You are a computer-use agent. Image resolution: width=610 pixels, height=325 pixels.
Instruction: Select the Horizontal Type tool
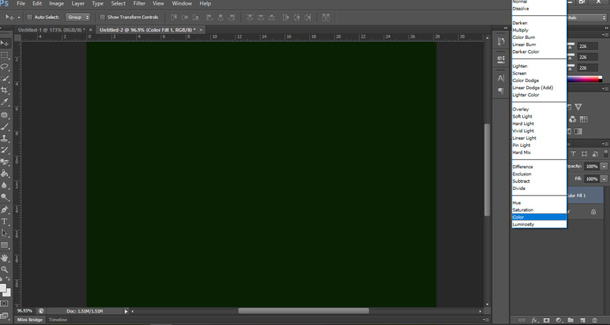pyautogui.click(x=5, y=221)
